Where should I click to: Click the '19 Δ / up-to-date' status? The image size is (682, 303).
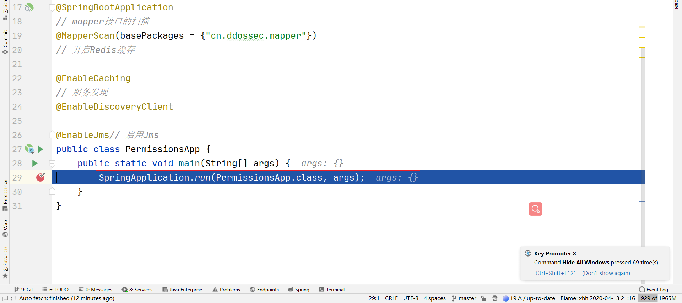[532, 298]
